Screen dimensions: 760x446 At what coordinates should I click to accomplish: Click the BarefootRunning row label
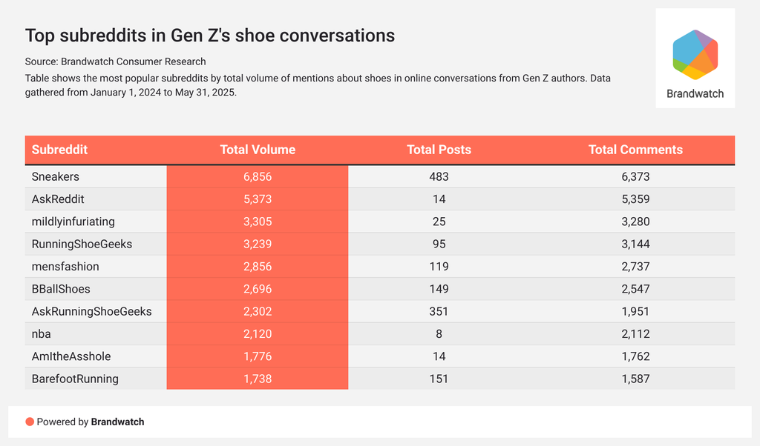coord(75,379)
